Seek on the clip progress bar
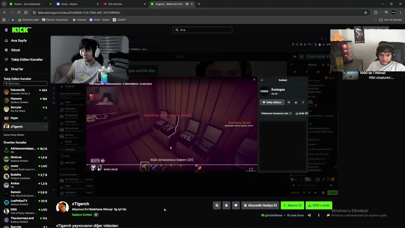The image size is (405, 228). coord(172,165)
